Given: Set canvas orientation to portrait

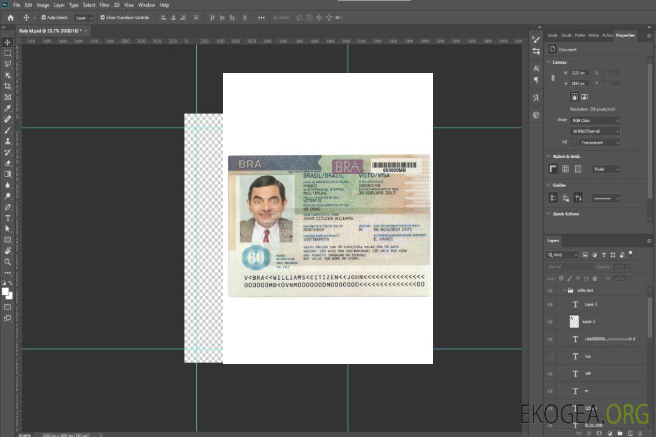Looking at the screenshot, I should click(575, 97).
